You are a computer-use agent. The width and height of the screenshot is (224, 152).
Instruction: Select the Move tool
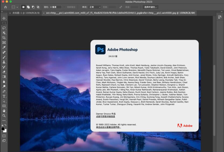pyautogui.click(x=4, y=18)
